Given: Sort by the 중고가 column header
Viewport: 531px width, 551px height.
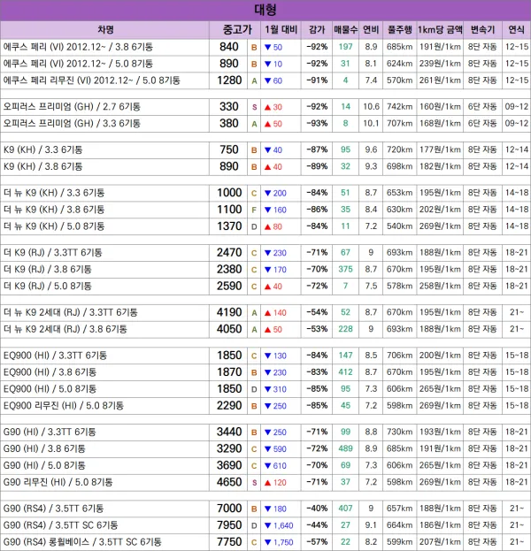Looking at the screenshot, I should click(228, 29).
